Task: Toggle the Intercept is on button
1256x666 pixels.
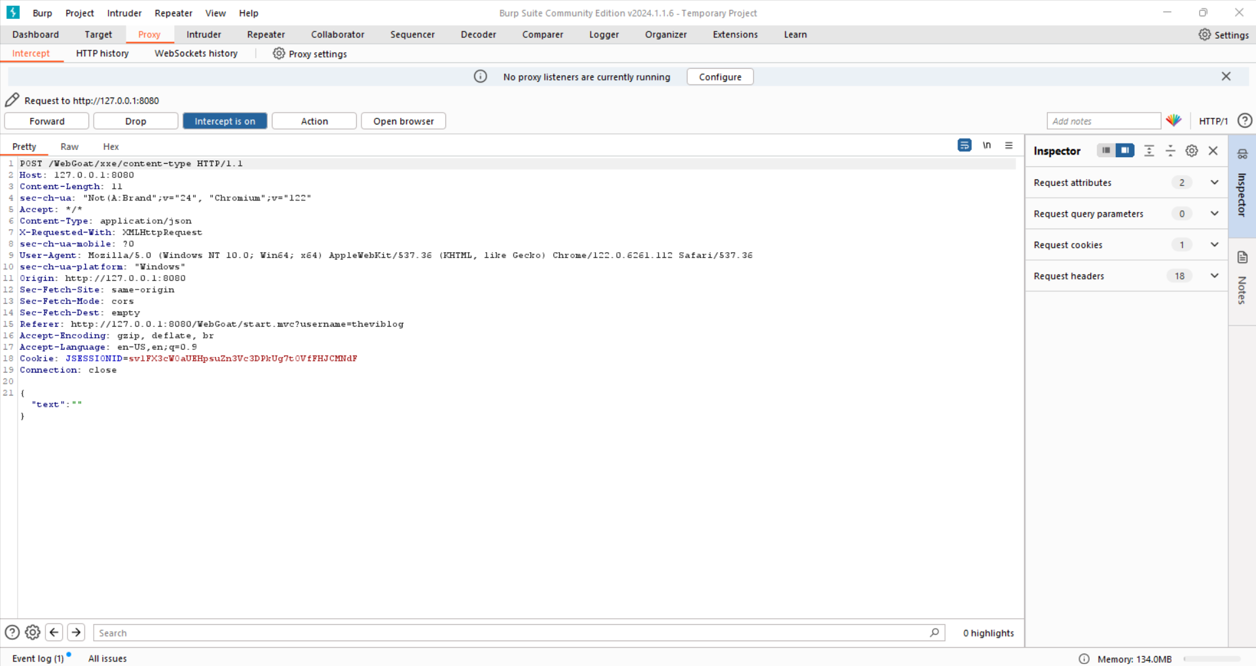Action: 225,121
